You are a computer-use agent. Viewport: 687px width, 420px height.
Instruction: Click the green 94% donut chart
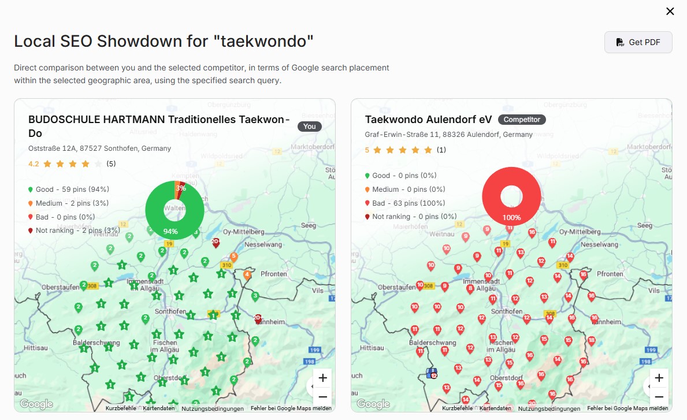(x=174, y=210)
